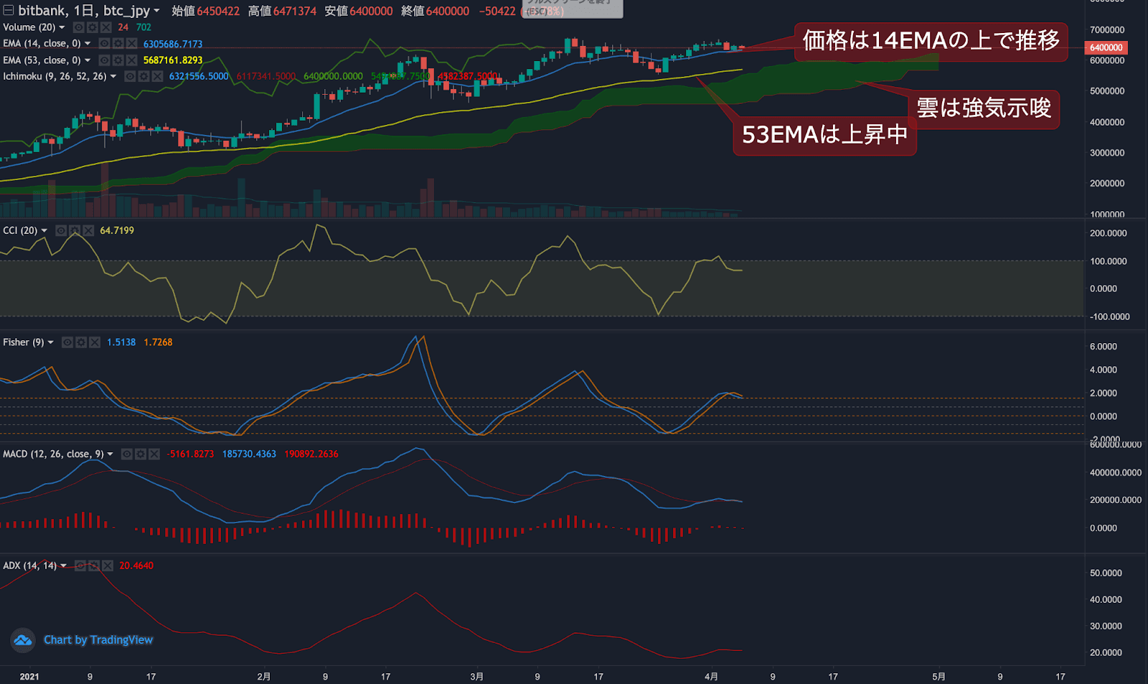The image size is (1148, 684).
Task: Click the TradingView logo icon
Action: [22, 640]
